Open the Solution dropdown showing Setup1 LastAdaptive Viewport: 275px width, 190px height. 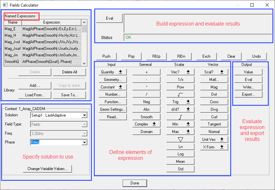click(x=84, y=115)
